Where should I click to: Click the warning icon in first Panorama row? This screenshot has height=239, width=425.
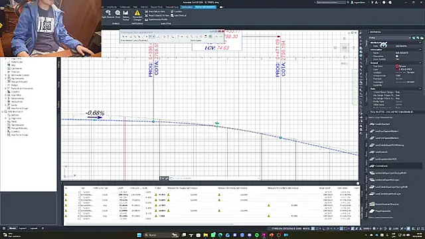[66, 195]
